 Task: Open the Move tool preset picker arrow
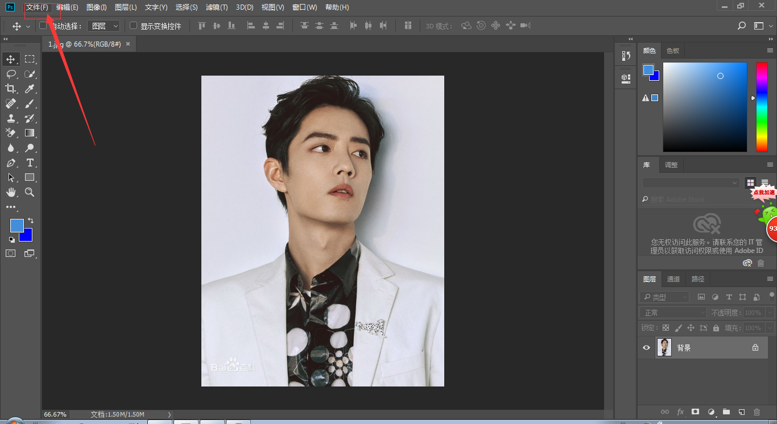click(x=28, y=26)
